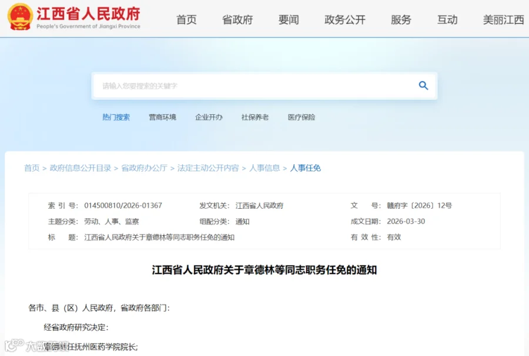Click the 组配分类 value 通知

(242, 222)
